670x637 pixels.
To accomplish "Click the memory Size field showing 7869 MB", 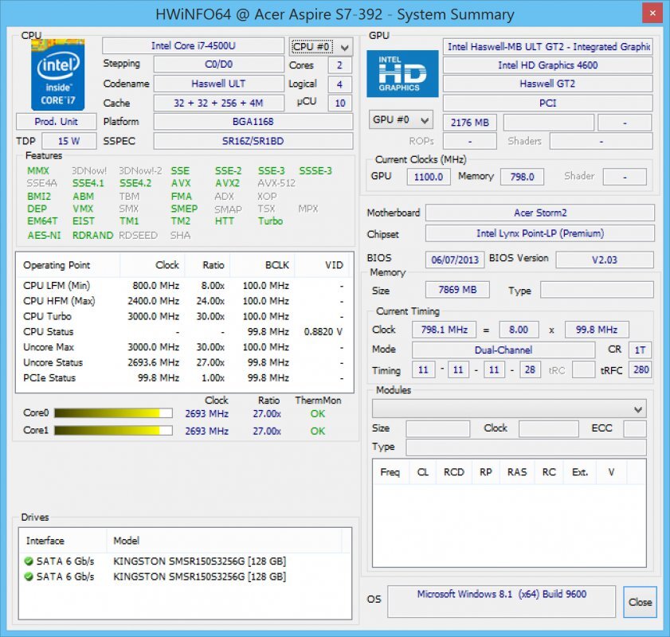I will pyautogui.click(x=456, y=290).
